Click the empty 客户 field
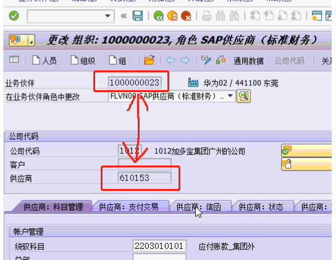Viewport: 336px width, 260px height. pyautogui.click(x=145, y=164)
